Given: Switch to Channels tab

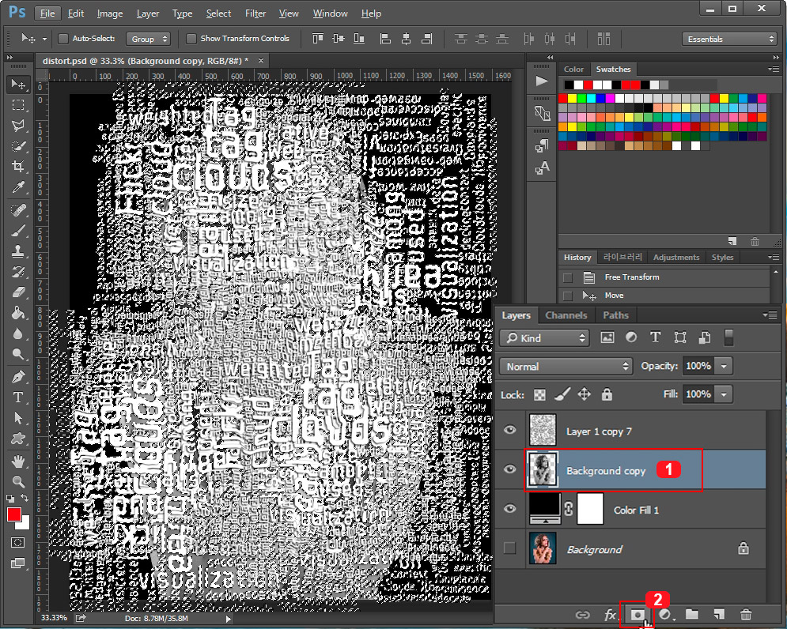Looking at the screenshot, I should (566, 315).
